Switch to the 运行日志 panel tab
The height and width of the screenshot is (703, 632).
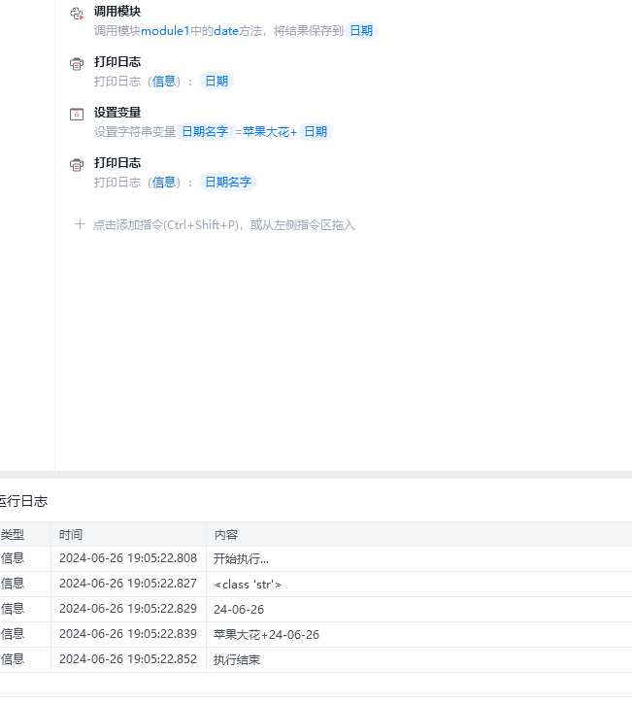pyautogui.click(x=23, y=501)
